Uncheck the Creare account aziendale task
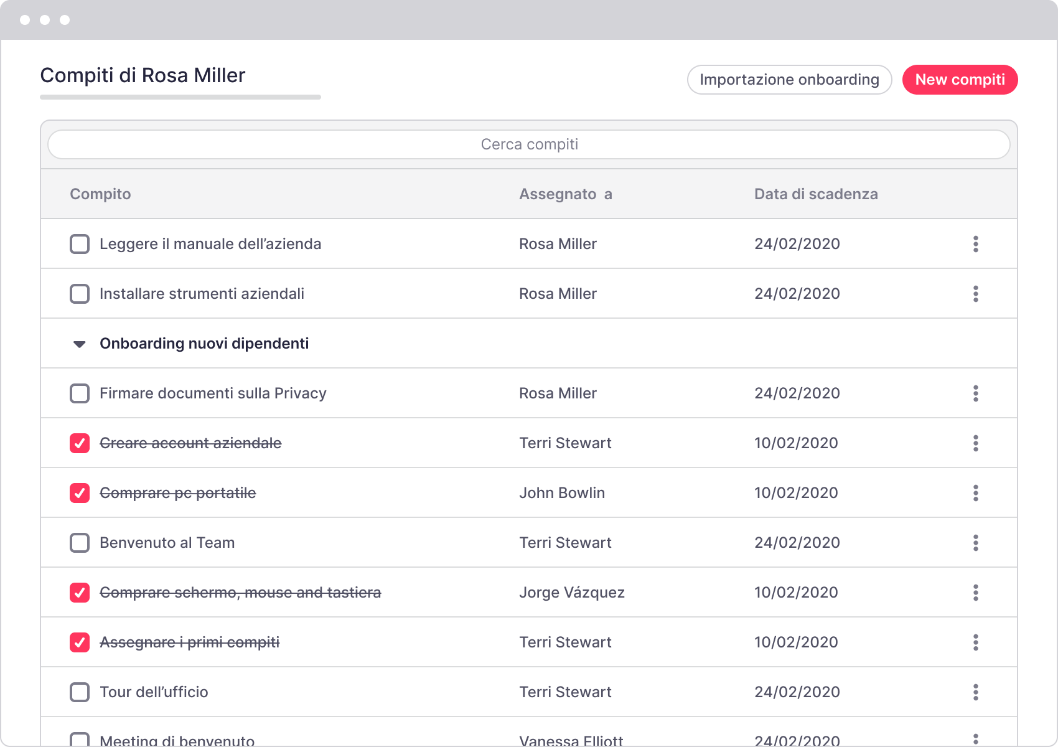 click(80, 443)
